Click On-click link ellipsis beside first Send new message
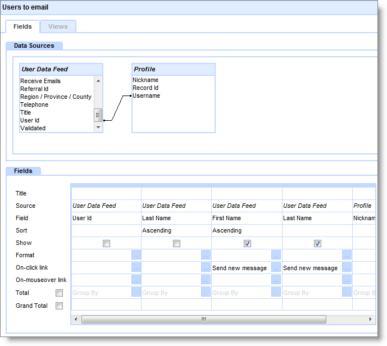387x346 pixels. pos(276,268)
